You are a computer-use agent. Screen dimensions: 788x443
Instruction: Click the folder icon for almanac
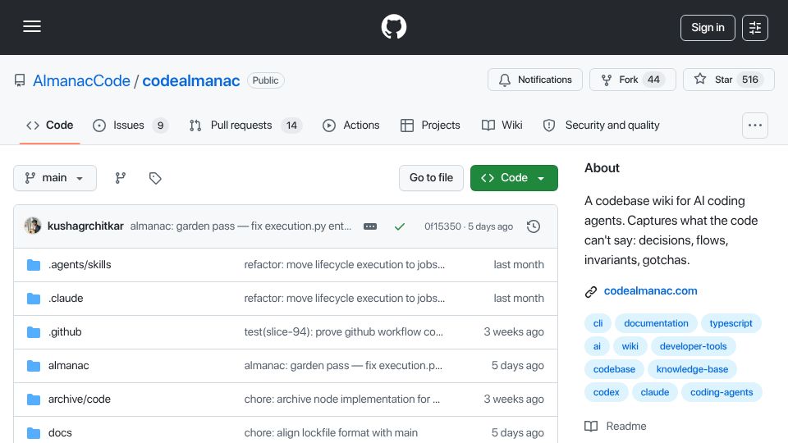point(34,366)
